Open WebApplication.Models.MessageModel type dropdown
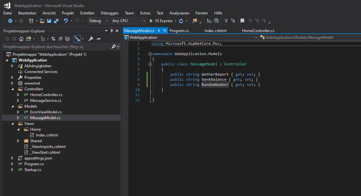Screen dimensions: 361x196 pos(310,37)
